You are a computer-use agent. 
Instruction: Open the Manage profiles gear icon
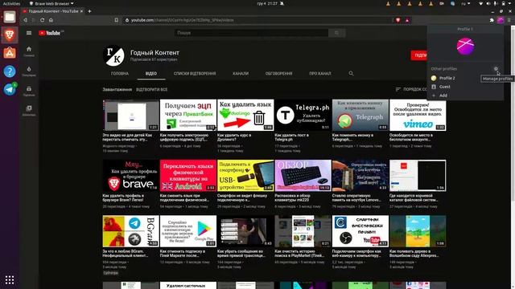(496, 69)
